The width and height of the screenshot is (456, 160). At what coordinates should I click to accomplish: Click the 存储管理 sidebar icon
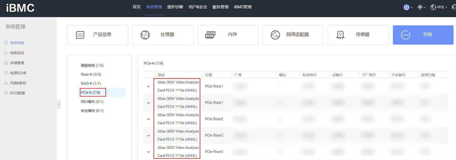6,63
